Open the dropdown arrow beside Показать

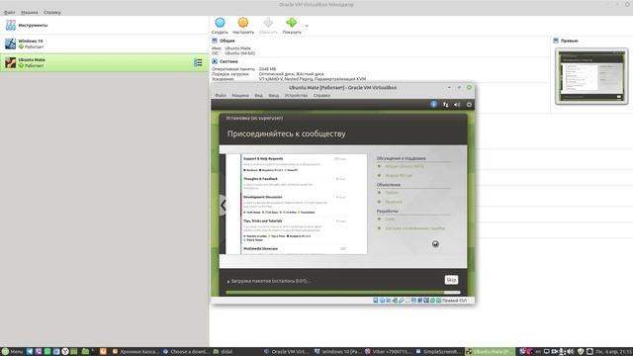307,26
